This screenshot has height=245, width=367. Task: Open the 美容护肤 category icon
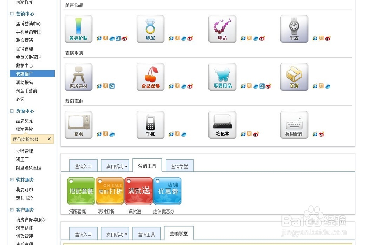click(78, 29)
